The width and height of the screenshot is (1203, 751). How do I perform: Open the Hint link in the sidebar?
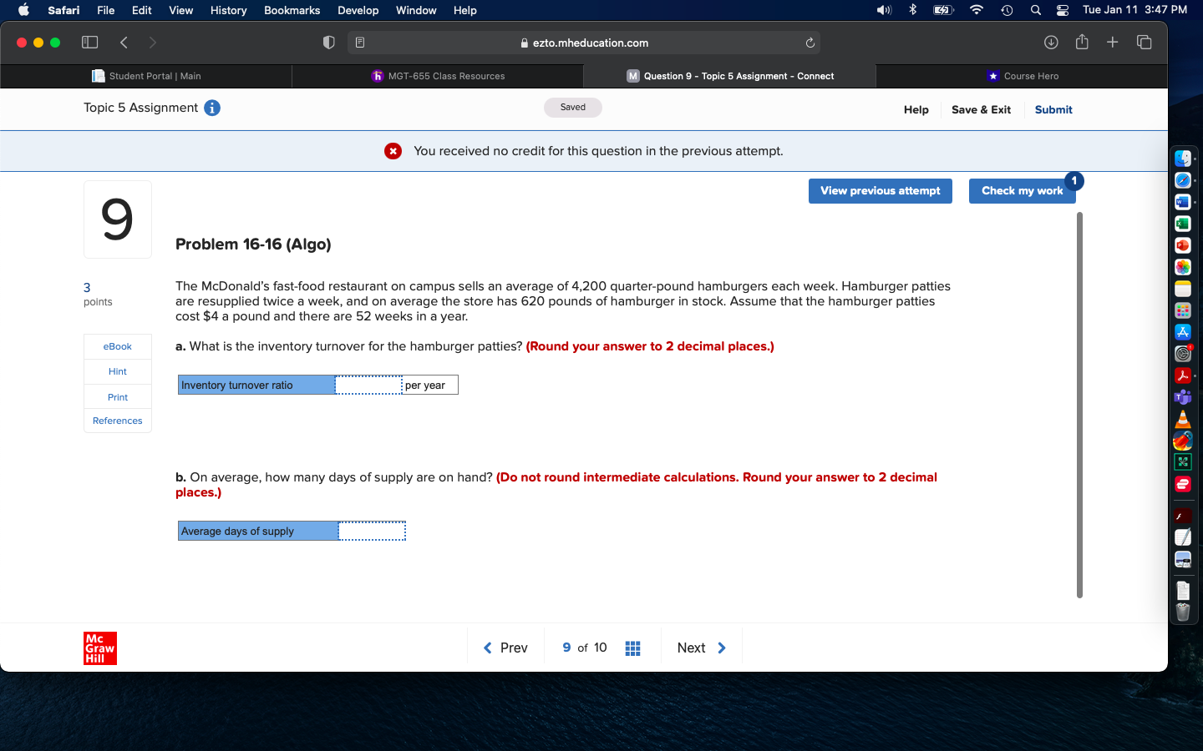tap(117, 371)
